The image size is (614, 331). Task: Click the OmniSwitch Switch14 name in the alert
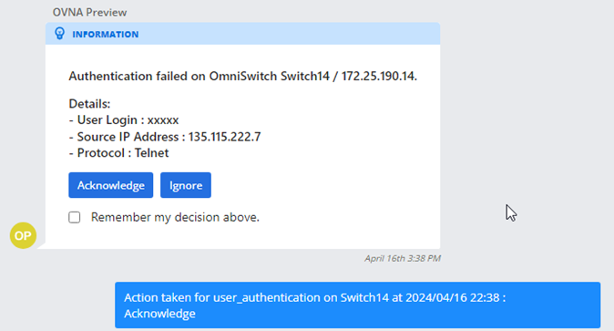click(x=269, y=76)
